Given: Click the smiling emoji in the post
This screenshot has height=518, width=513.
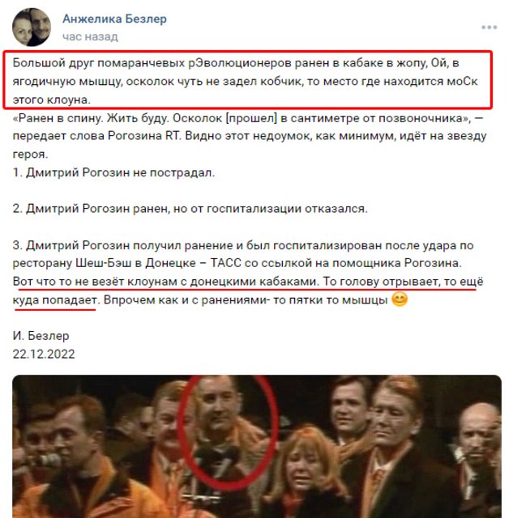Looking at the screenshot, I should tap(400, 299).
